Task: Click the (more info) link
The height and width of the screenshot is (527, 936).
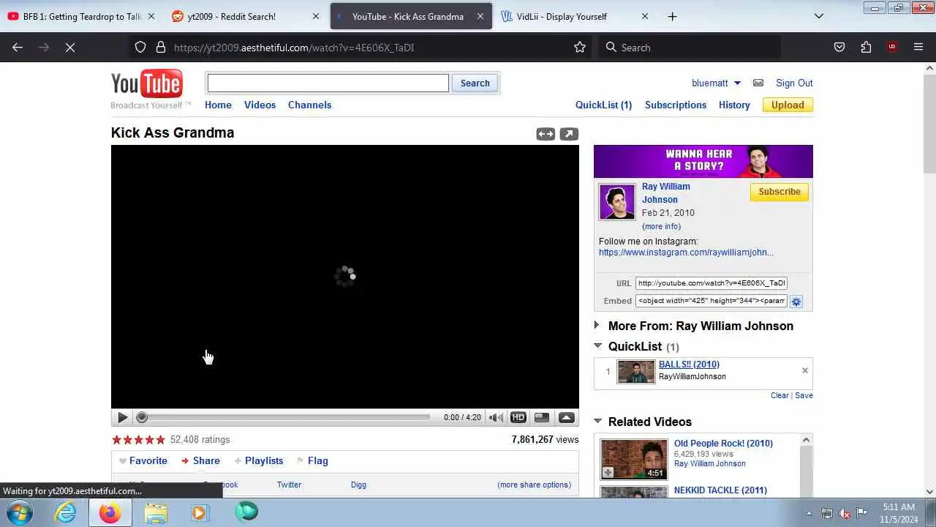Action: click(661, 226)
